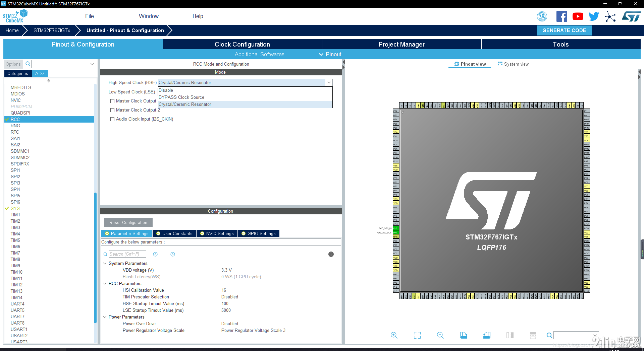
Task: Open the Help menu
Action: 198,16
